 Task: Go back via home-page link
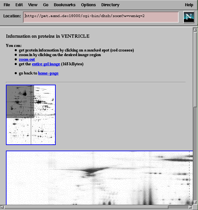pyautogui.click(x=48, y=73)
